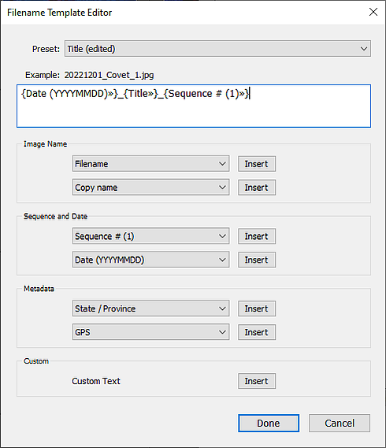Insert the Filename token
Viewport: 386px width, 448px height.
tap(257, 164)
